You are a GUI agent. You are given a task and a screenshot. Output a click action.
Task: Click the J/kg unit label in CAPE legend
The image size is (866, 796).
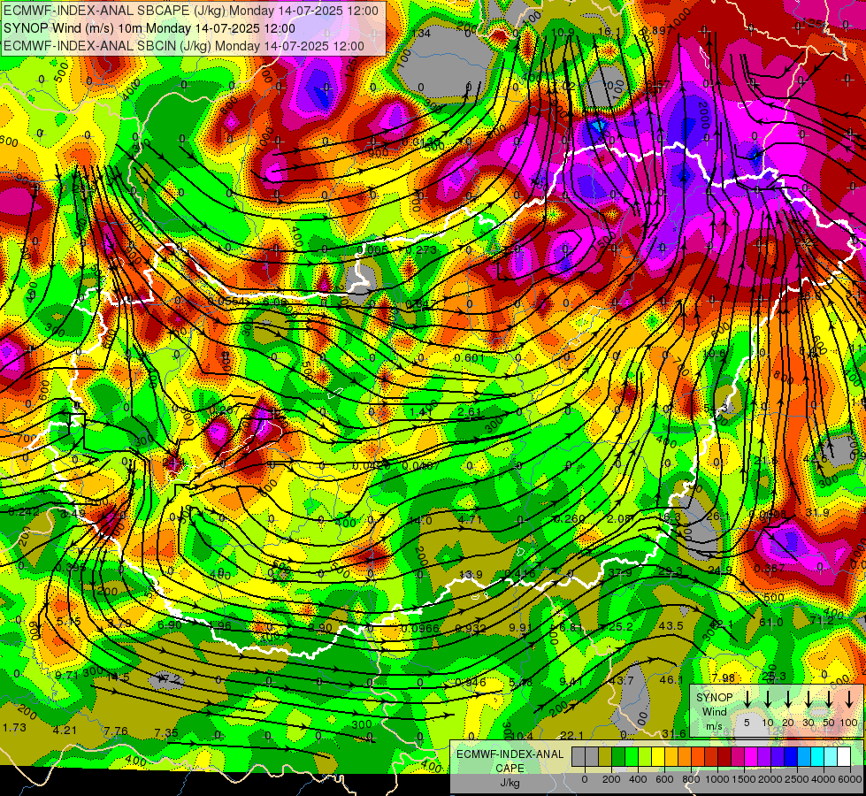tap(510, 783)
